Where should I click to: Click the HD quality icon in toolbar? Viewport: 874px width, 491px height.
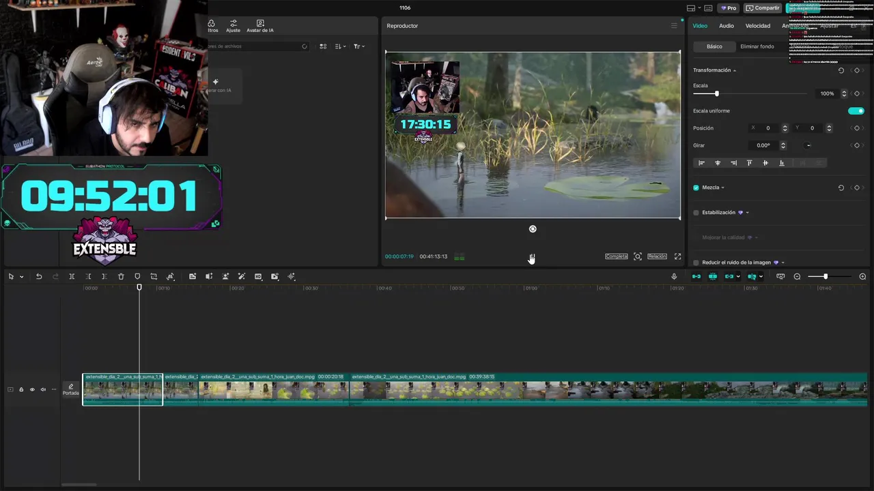(x=258, y=276)
